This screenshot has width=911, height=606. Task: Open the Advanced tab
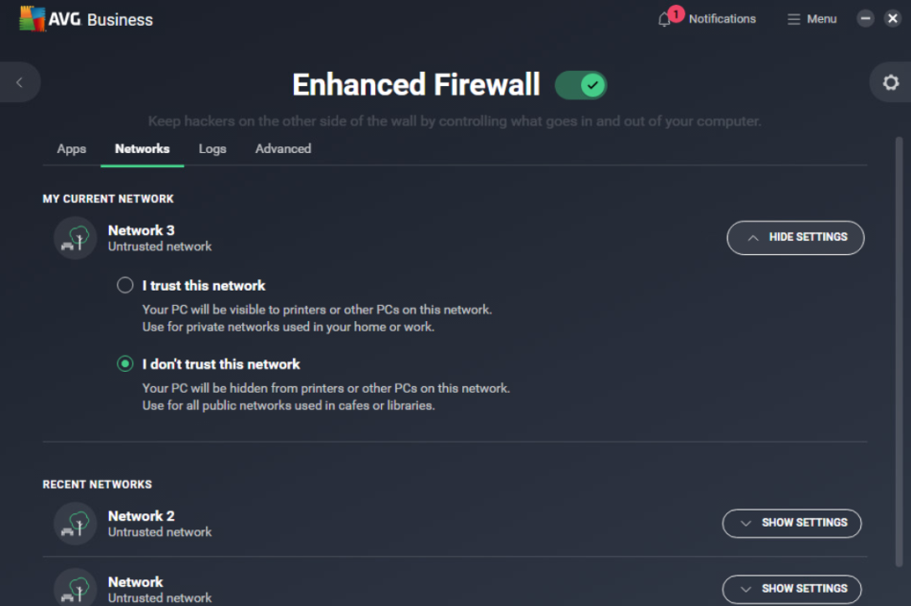282,148
